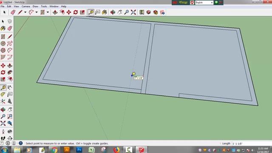Open the Window menu
The width and height of the screenshot is (272, 153).
pyautogui.click(x=54, y=6)
